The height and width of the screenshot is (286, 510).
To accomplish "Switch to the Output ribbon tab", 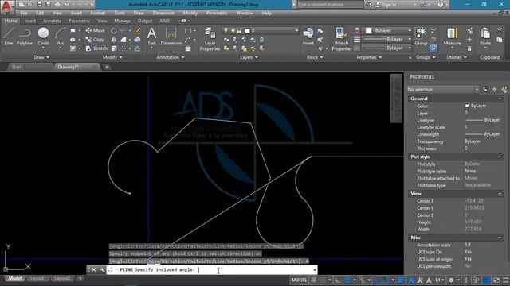I will click(145, 21).
